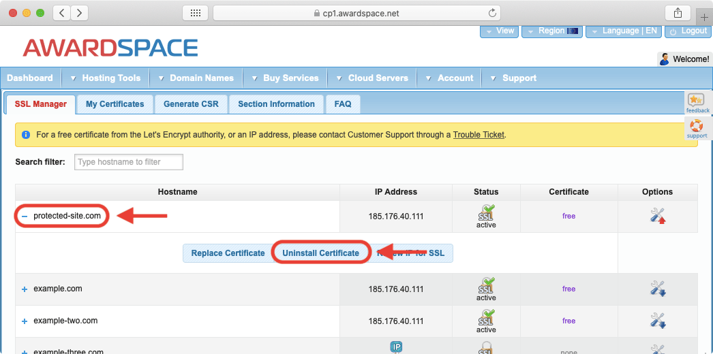Screen dimensions: 713x354
Task: Open the support lifebuoy widget
Action: click(697, 128)
